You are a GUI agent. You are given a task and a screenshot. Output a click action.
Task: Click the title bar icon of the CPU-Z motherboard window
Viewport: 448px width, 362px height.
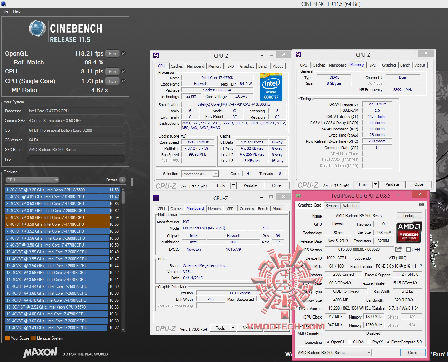coord(156,198)
